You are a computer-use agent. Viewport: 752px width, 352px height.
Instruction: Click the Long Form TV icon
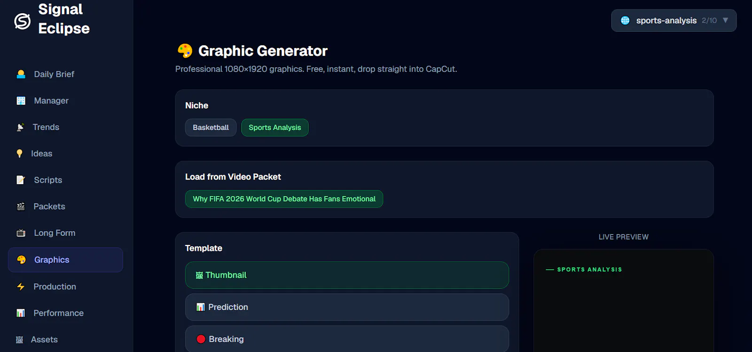21,233
